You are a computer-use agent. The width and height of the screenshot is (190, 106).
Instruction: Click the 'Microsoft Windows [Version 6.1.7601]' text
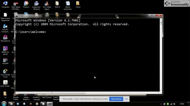pos(48,20)
